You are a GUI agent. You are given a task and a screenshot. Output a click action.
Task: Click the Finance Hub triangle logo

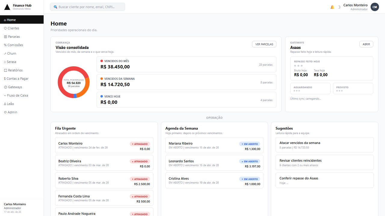coord(7,7)
